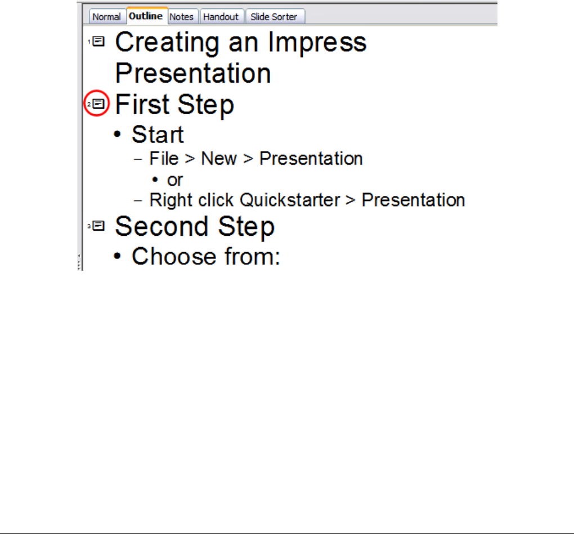Viewport: 574px width, 534px height.
Task: Place cursor in the "First Step" heading
Action: click(x=174, y=105)
